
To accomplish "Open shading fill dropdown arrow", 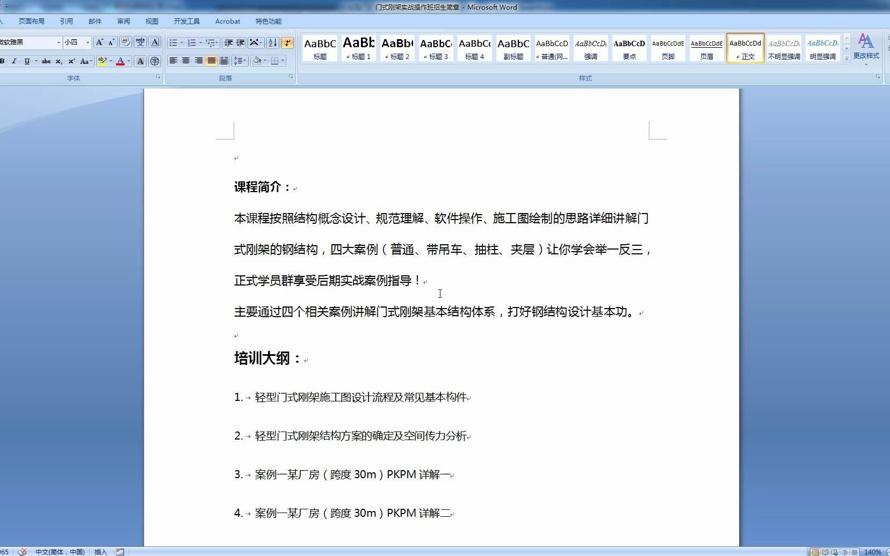I will point(265,61).
